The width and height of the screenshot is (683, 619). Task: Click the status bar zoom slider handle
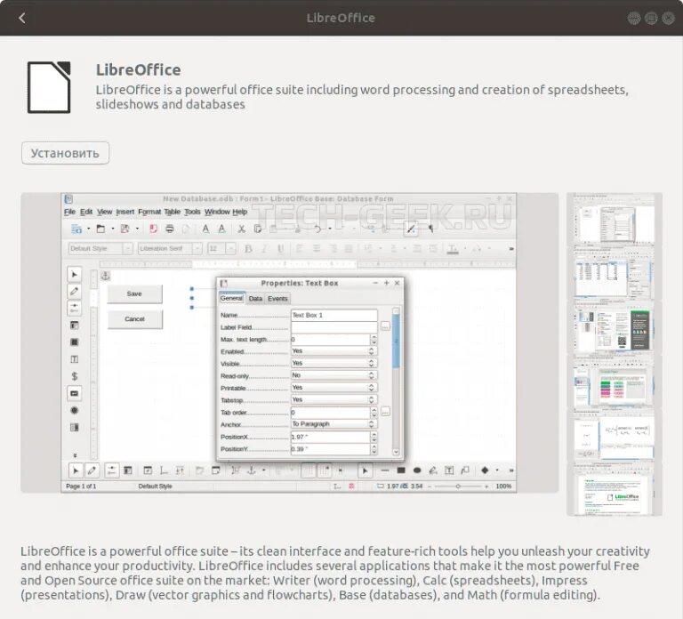(458, 486)
